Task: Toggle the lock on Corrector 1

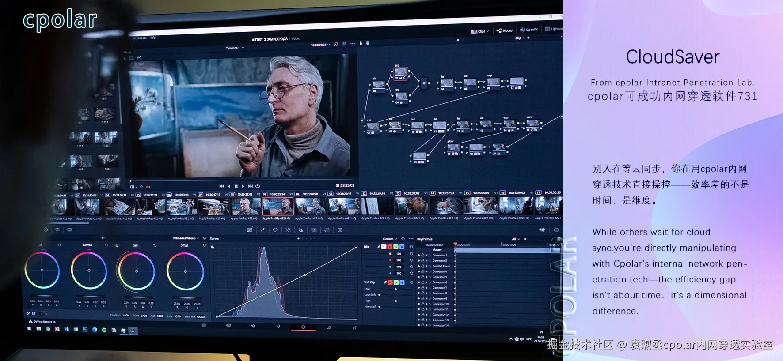Action: coord(423,255)
